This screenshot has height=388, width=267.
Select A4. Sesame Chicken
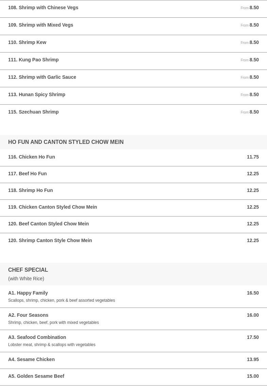point(133,360)
